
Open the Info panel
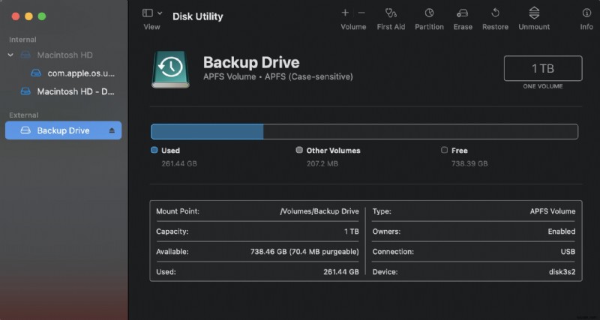tap(586, 13)
